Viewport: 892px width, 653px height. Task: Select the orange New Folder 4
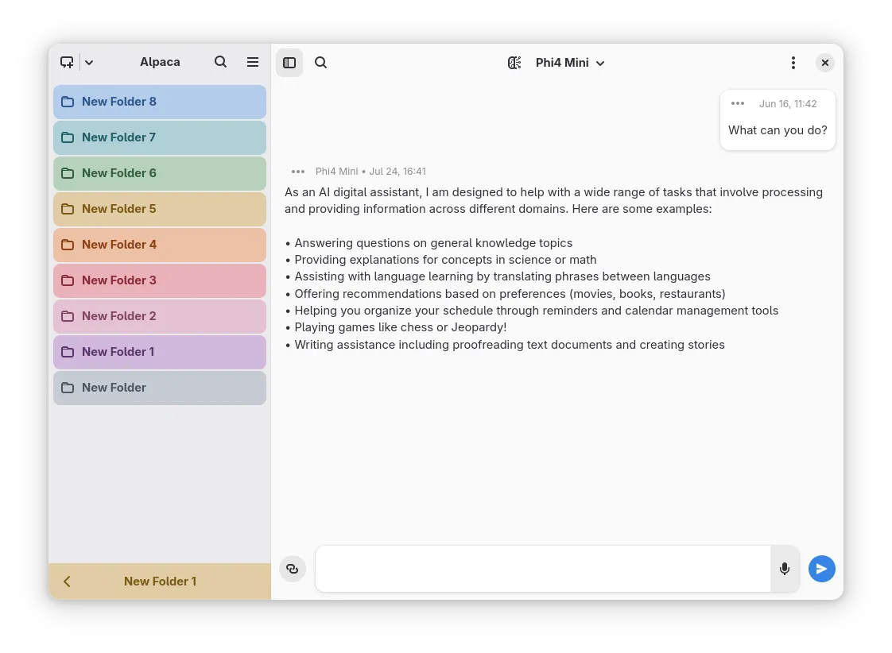pyautogui.click(x=160, y=245)
